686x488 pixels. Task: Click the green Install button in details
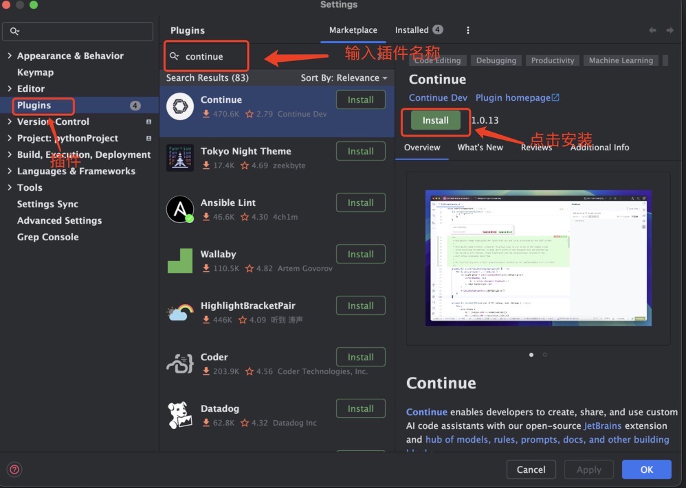tap(435, 120)
